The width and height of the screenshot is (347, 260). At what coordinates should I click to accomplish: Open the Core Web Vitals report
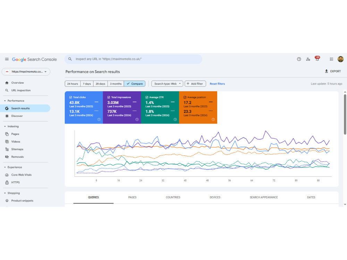21,175
